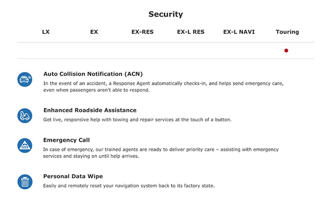This screenshot has height=201, width=320.
Task: Open the Enhanced Roadside Assistance title
Action: 90,110
